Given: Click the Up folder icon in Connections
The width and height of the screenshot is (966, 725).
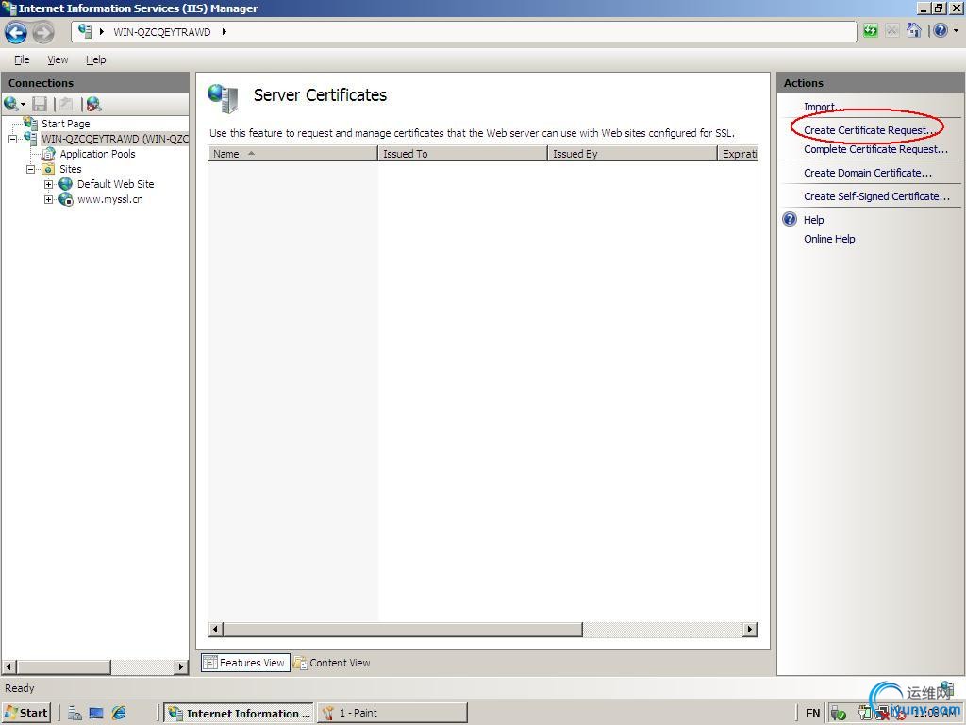Looking at the screenshot, I should 67,104.
